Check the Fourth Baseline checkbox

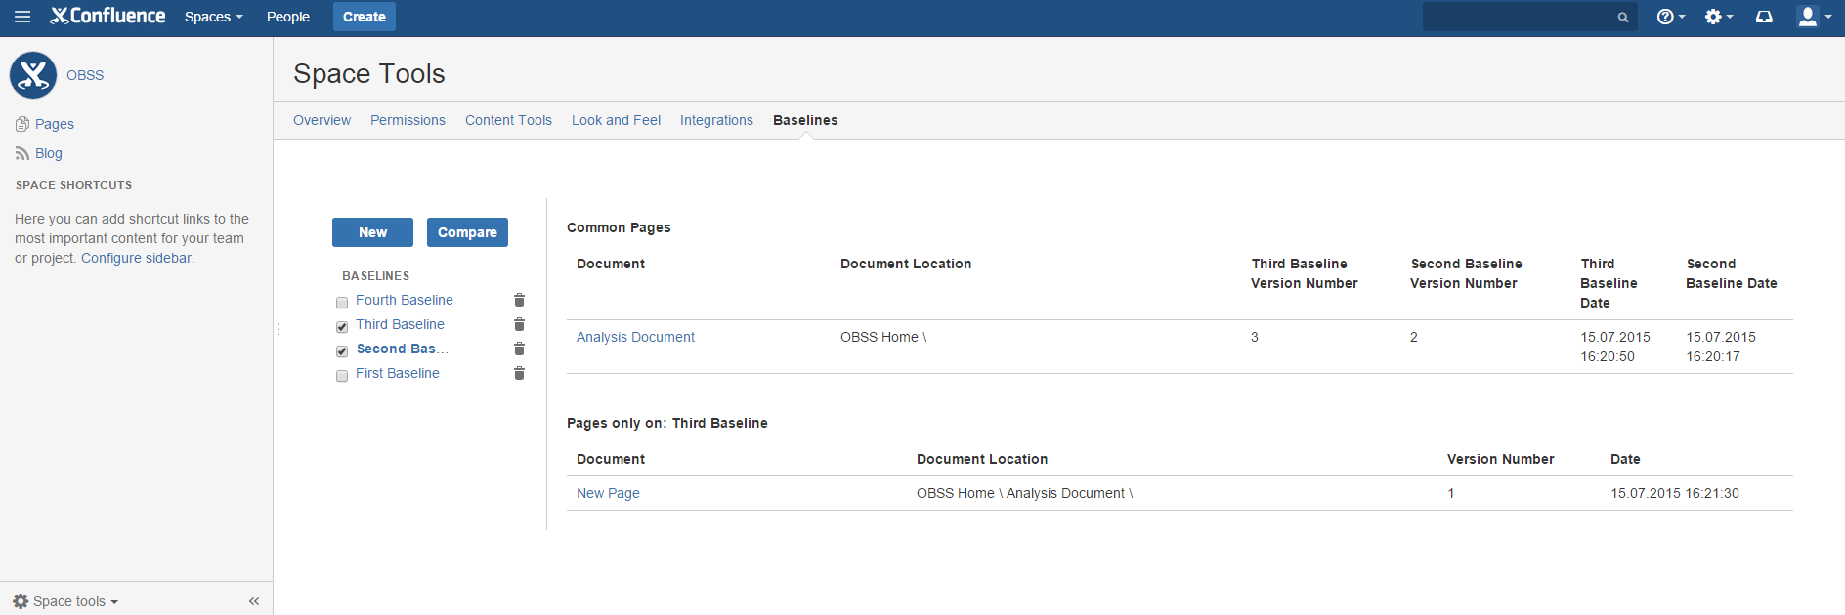pyautogui.click(x=342, y=303)
